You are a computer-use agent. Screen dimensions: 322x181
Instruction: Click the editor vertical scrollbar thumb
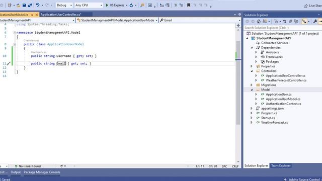[x=238, y=82]
